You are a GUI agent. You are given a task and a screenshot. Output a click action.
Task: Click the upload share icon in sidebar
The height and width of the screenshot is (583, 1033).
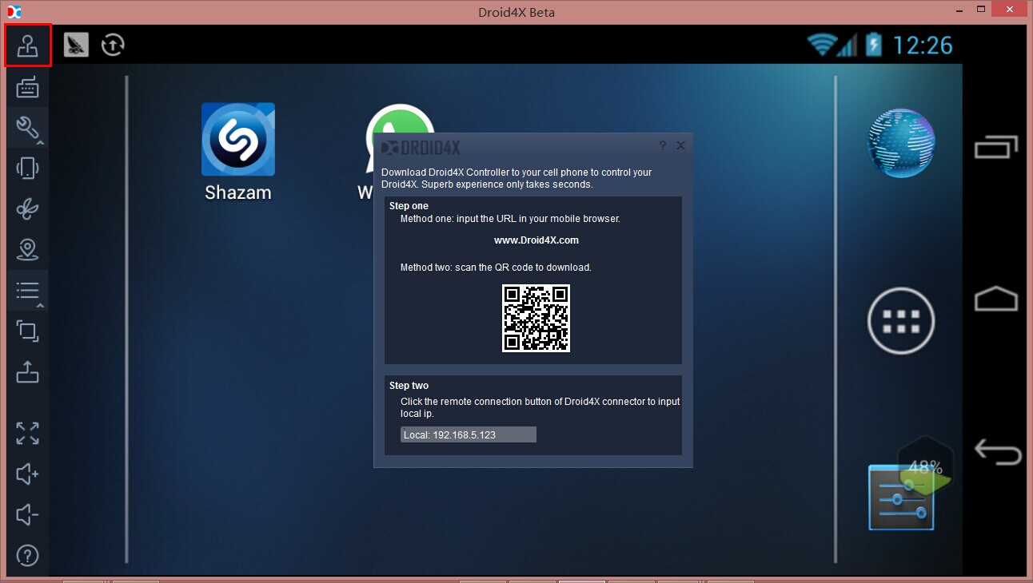[28, 371]
